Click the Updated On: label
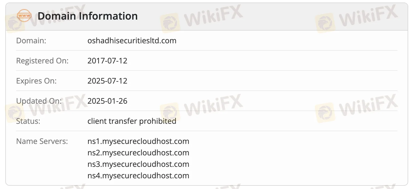 tap(39, 101)
